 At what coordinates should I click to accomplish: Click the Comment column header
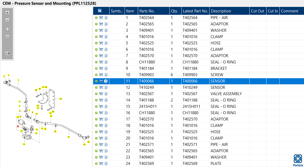click(292, 11)
